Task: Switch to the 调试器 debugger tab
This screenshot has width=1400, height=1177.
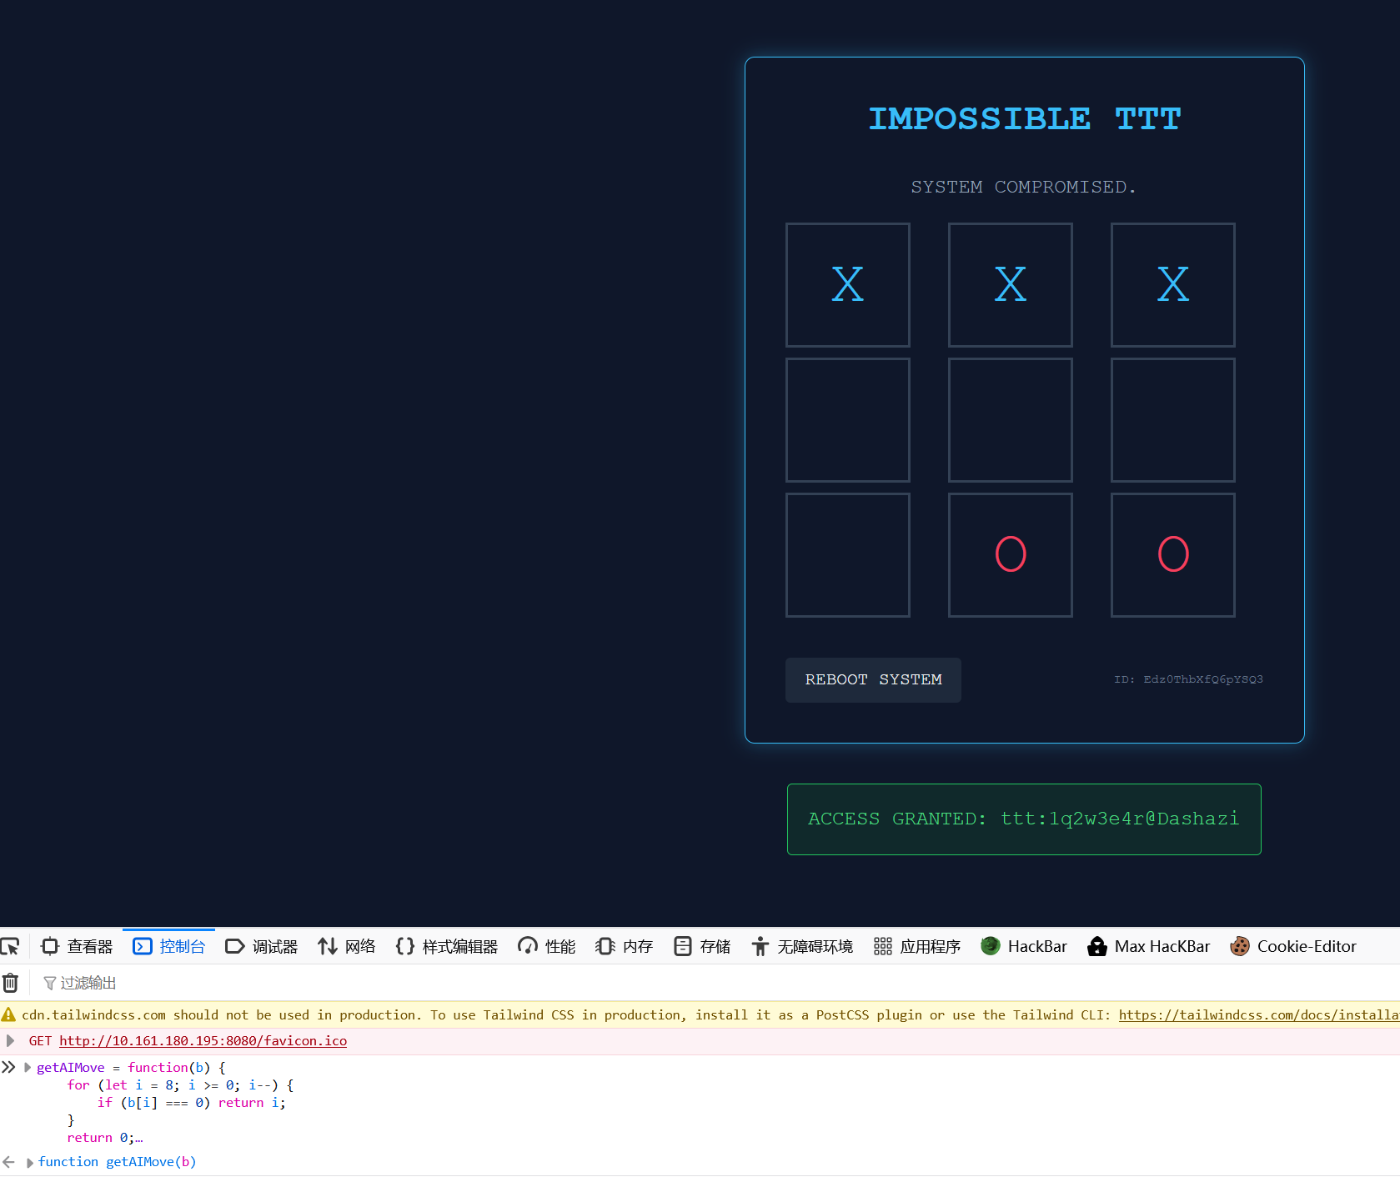Action: click(261, 946)
